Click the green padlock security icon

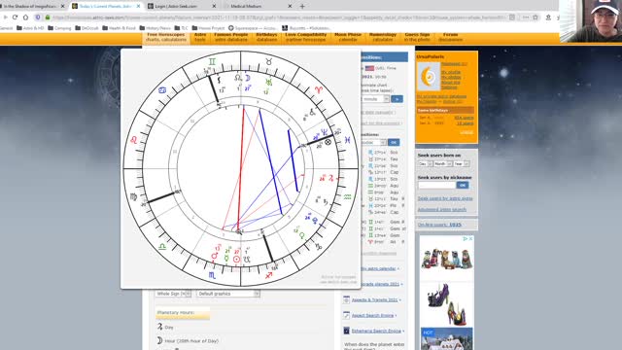point(48,17)
